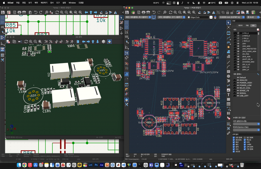The image size is (261, 169).
Task: Open Photoshop from the Dock
Action: pyautogui.click(x=96, y=165)
